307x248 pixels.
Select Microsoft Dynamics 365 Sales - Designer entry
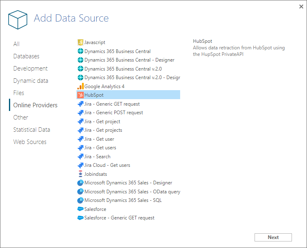(x=128, y=183)
